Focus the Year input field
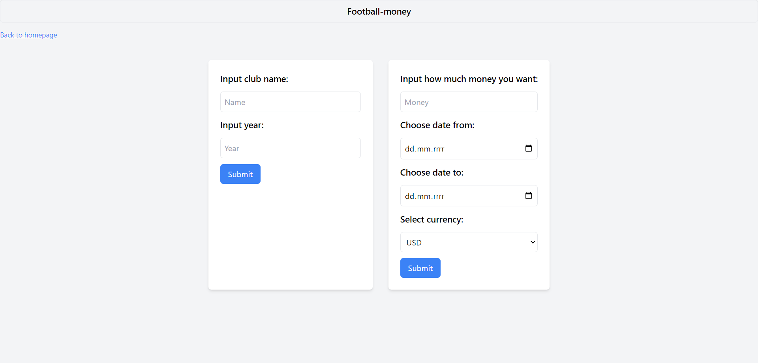 click(290, 148)
